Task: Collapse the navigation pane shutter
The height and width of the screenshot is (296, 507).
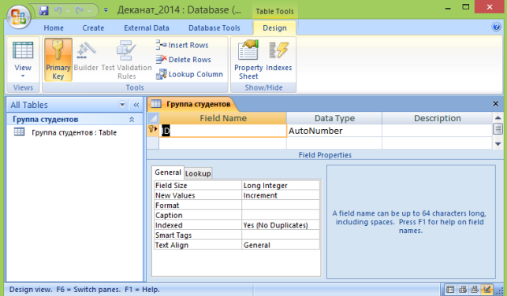Action: coord(136,105)
